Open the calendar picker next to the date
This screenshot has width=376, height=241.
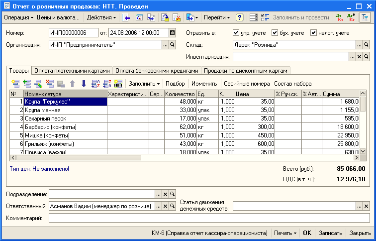point(172,33)
